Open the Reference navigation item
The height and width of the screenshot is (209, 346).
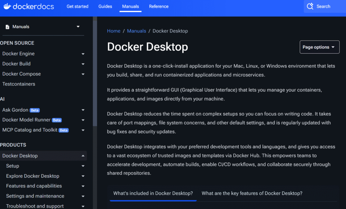(159, 6)
